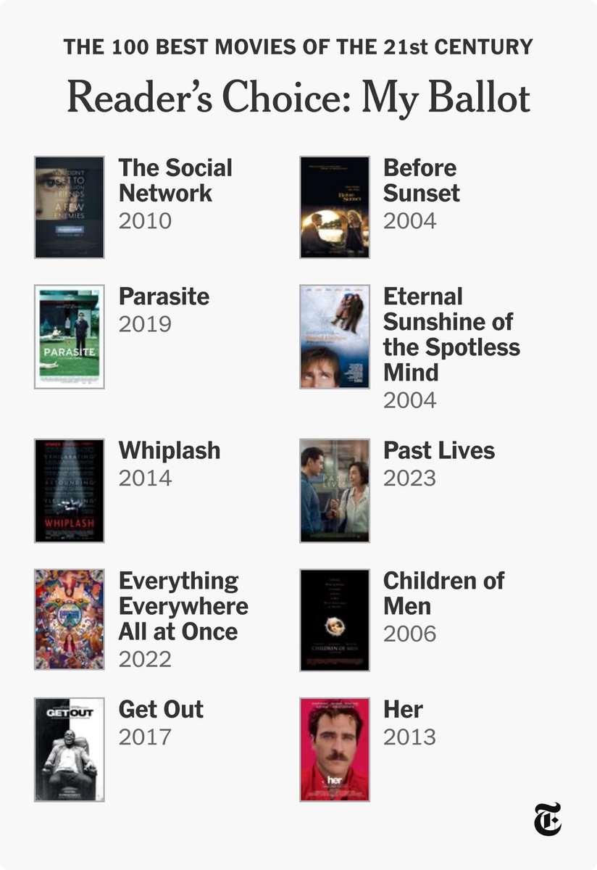
Task: Click the Reader's Choice: My Ballot heading
Action: click(x=298, y=98)
